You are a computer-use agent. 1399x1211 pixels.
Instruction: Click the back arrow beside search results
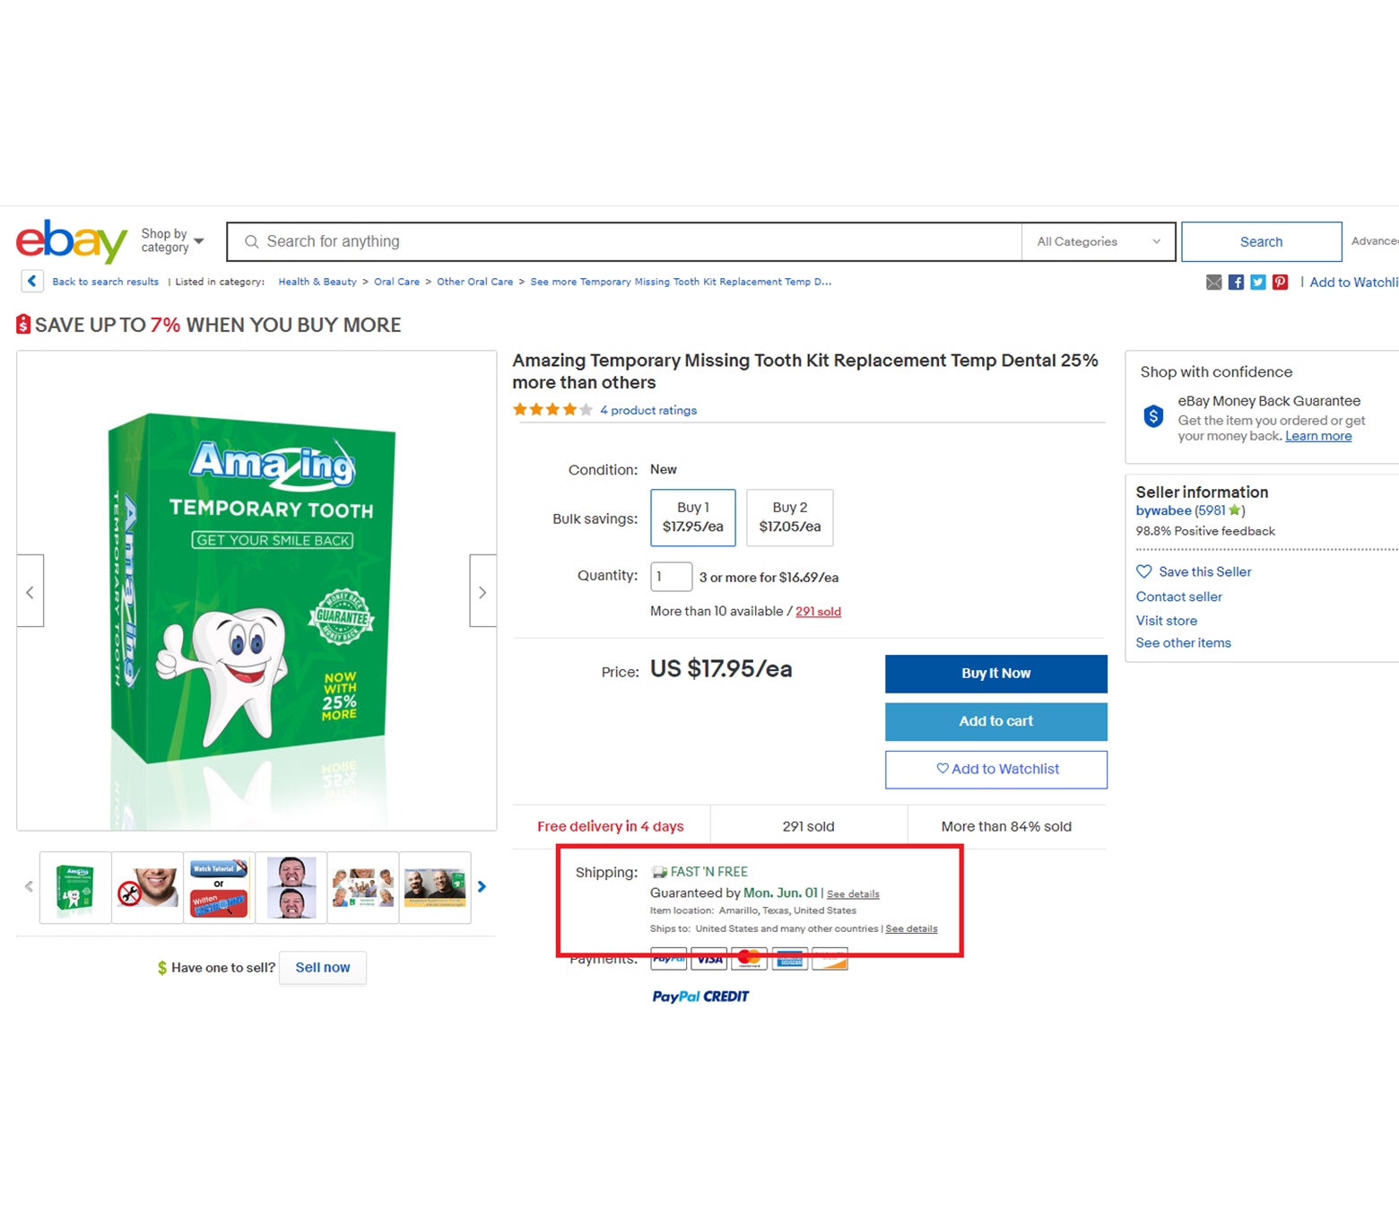[32, 282]
